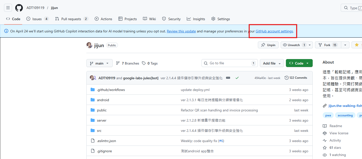The width and height of the screenshot is (362, 159).
Task: Click the Fork button
Action: [x=327, y=45]
